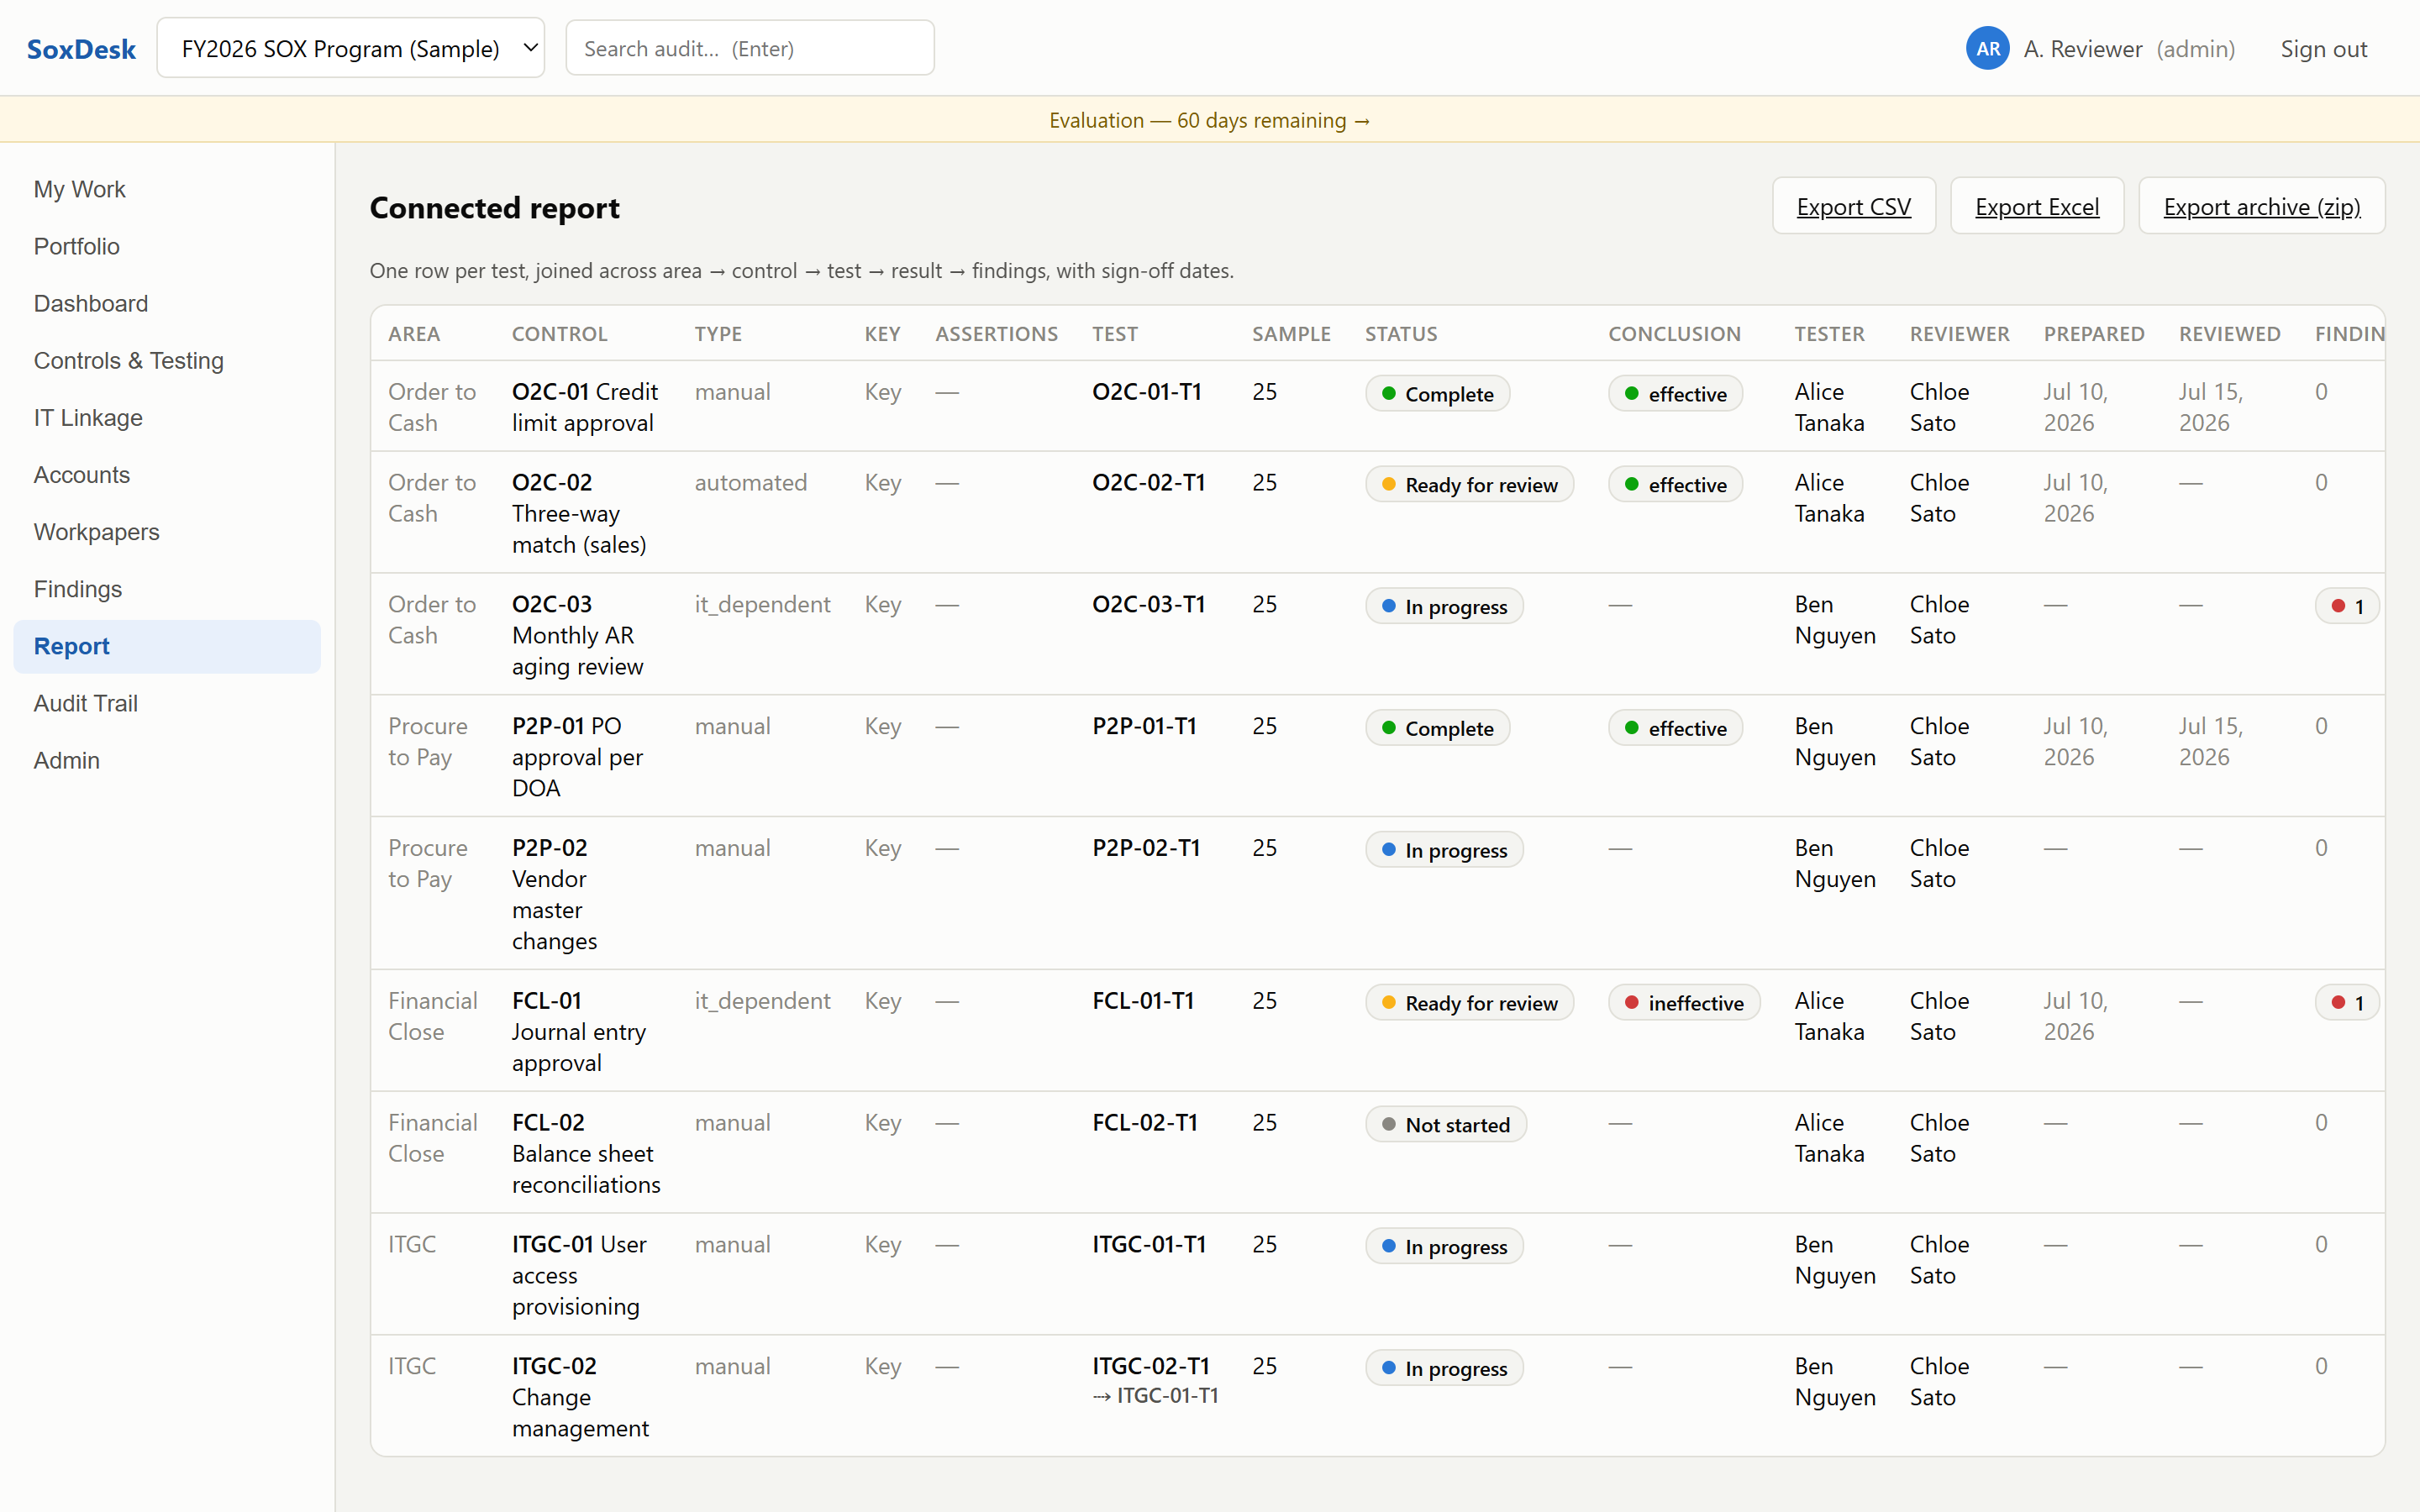Open control O2C-03 Monthly AR aging review
Image resolution: width=2420 pixels, height=1512 pixels.
[x=578, y=635]
